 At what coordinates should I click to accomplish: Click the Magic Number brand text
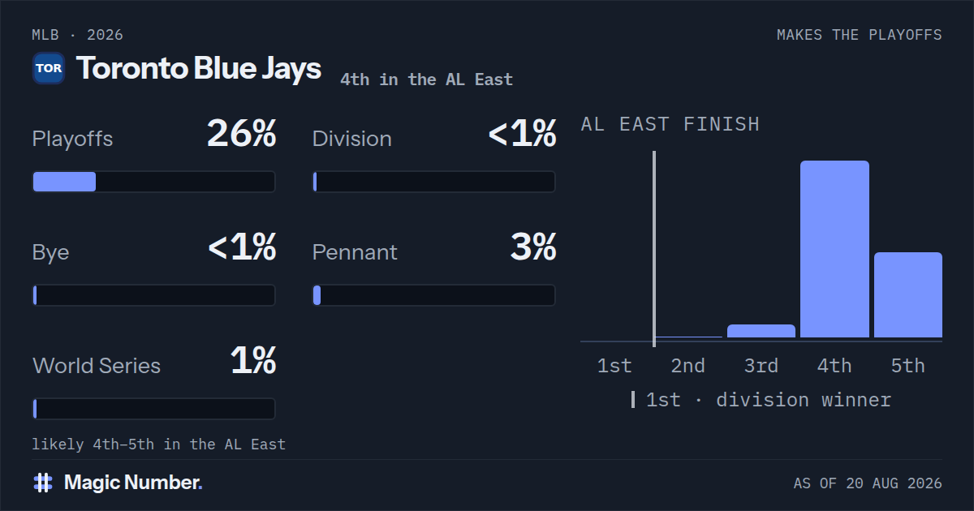tap(133, 483)
